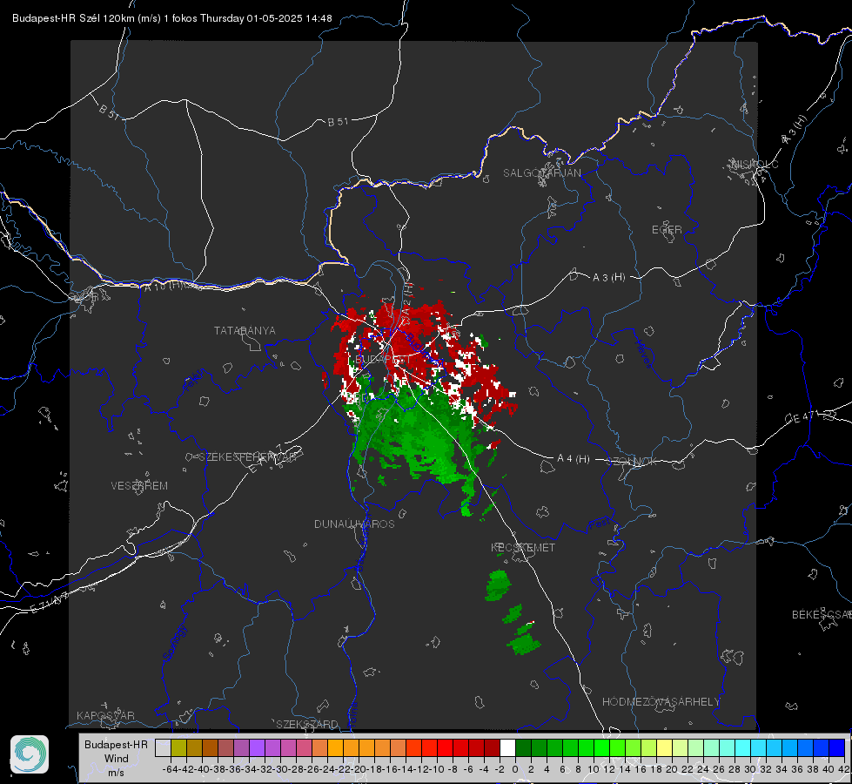Pick the olive swatch above the -64 label
852x784 pixels.
pos(178,747)
